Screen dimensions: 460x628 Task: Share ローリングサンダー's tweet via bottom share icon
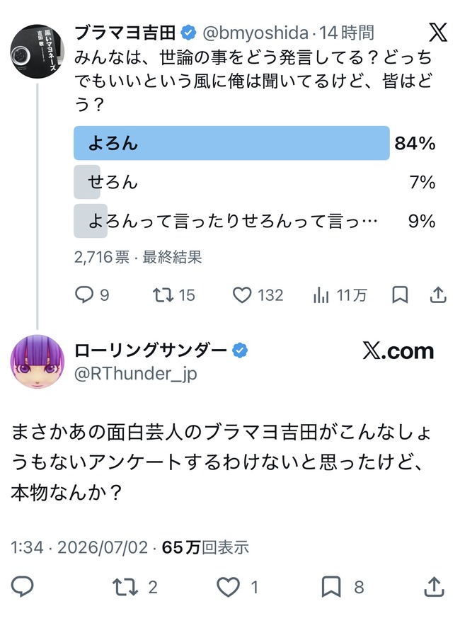[435, 587]
